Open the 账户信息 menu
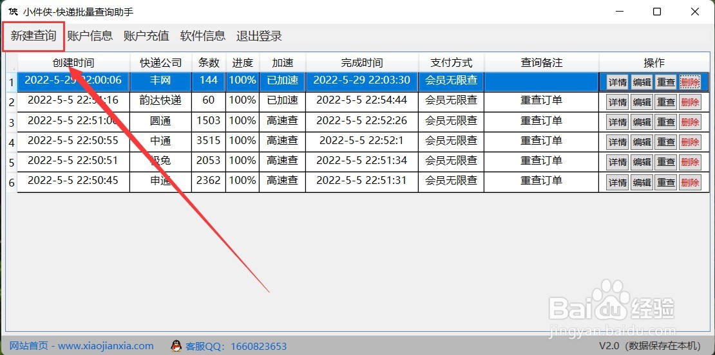The height and width of the screenshot is (355, 715). tap(90, 35)
